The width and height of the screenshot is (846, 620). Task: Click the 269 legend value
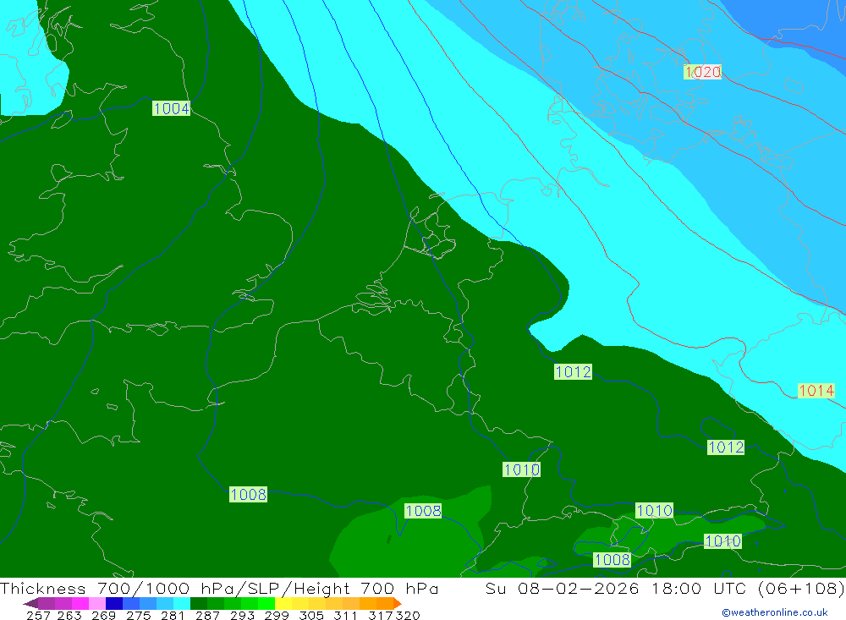coord(103,615)
